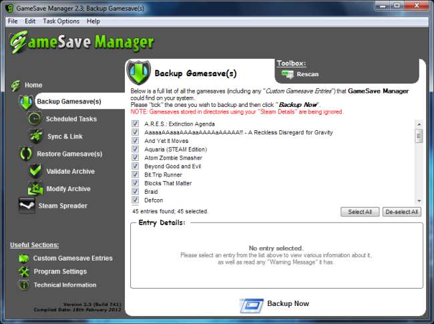This screenshot has height=324, width=434.
Task: Open Modify Archive section
Action: 68,189
